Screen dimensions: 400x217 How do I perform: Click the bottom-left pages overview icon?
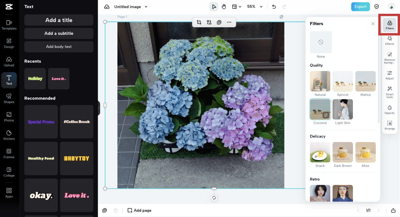point(105,210)
